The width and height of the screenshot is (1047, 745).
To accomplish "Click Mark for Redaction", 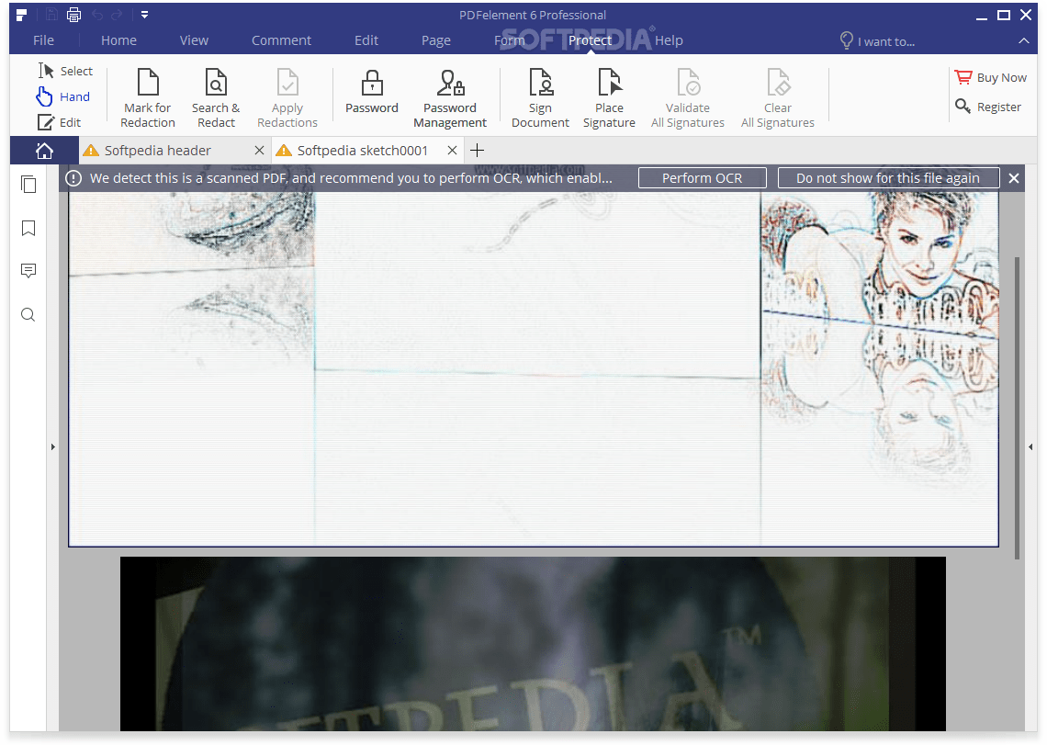I will [x=148, y=97].
